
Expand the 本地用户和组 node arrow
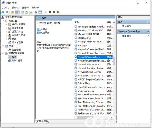coord(6,35)
